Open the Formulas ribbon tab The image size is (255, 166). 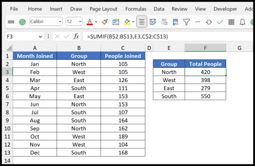coord(135,9)
